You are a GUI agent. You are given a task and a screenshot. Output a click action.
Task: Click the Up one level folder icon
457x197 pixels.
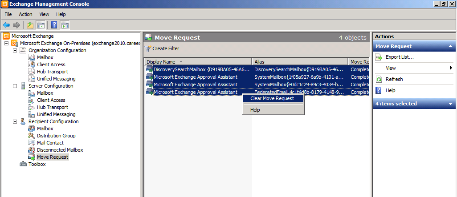[30, 25]
